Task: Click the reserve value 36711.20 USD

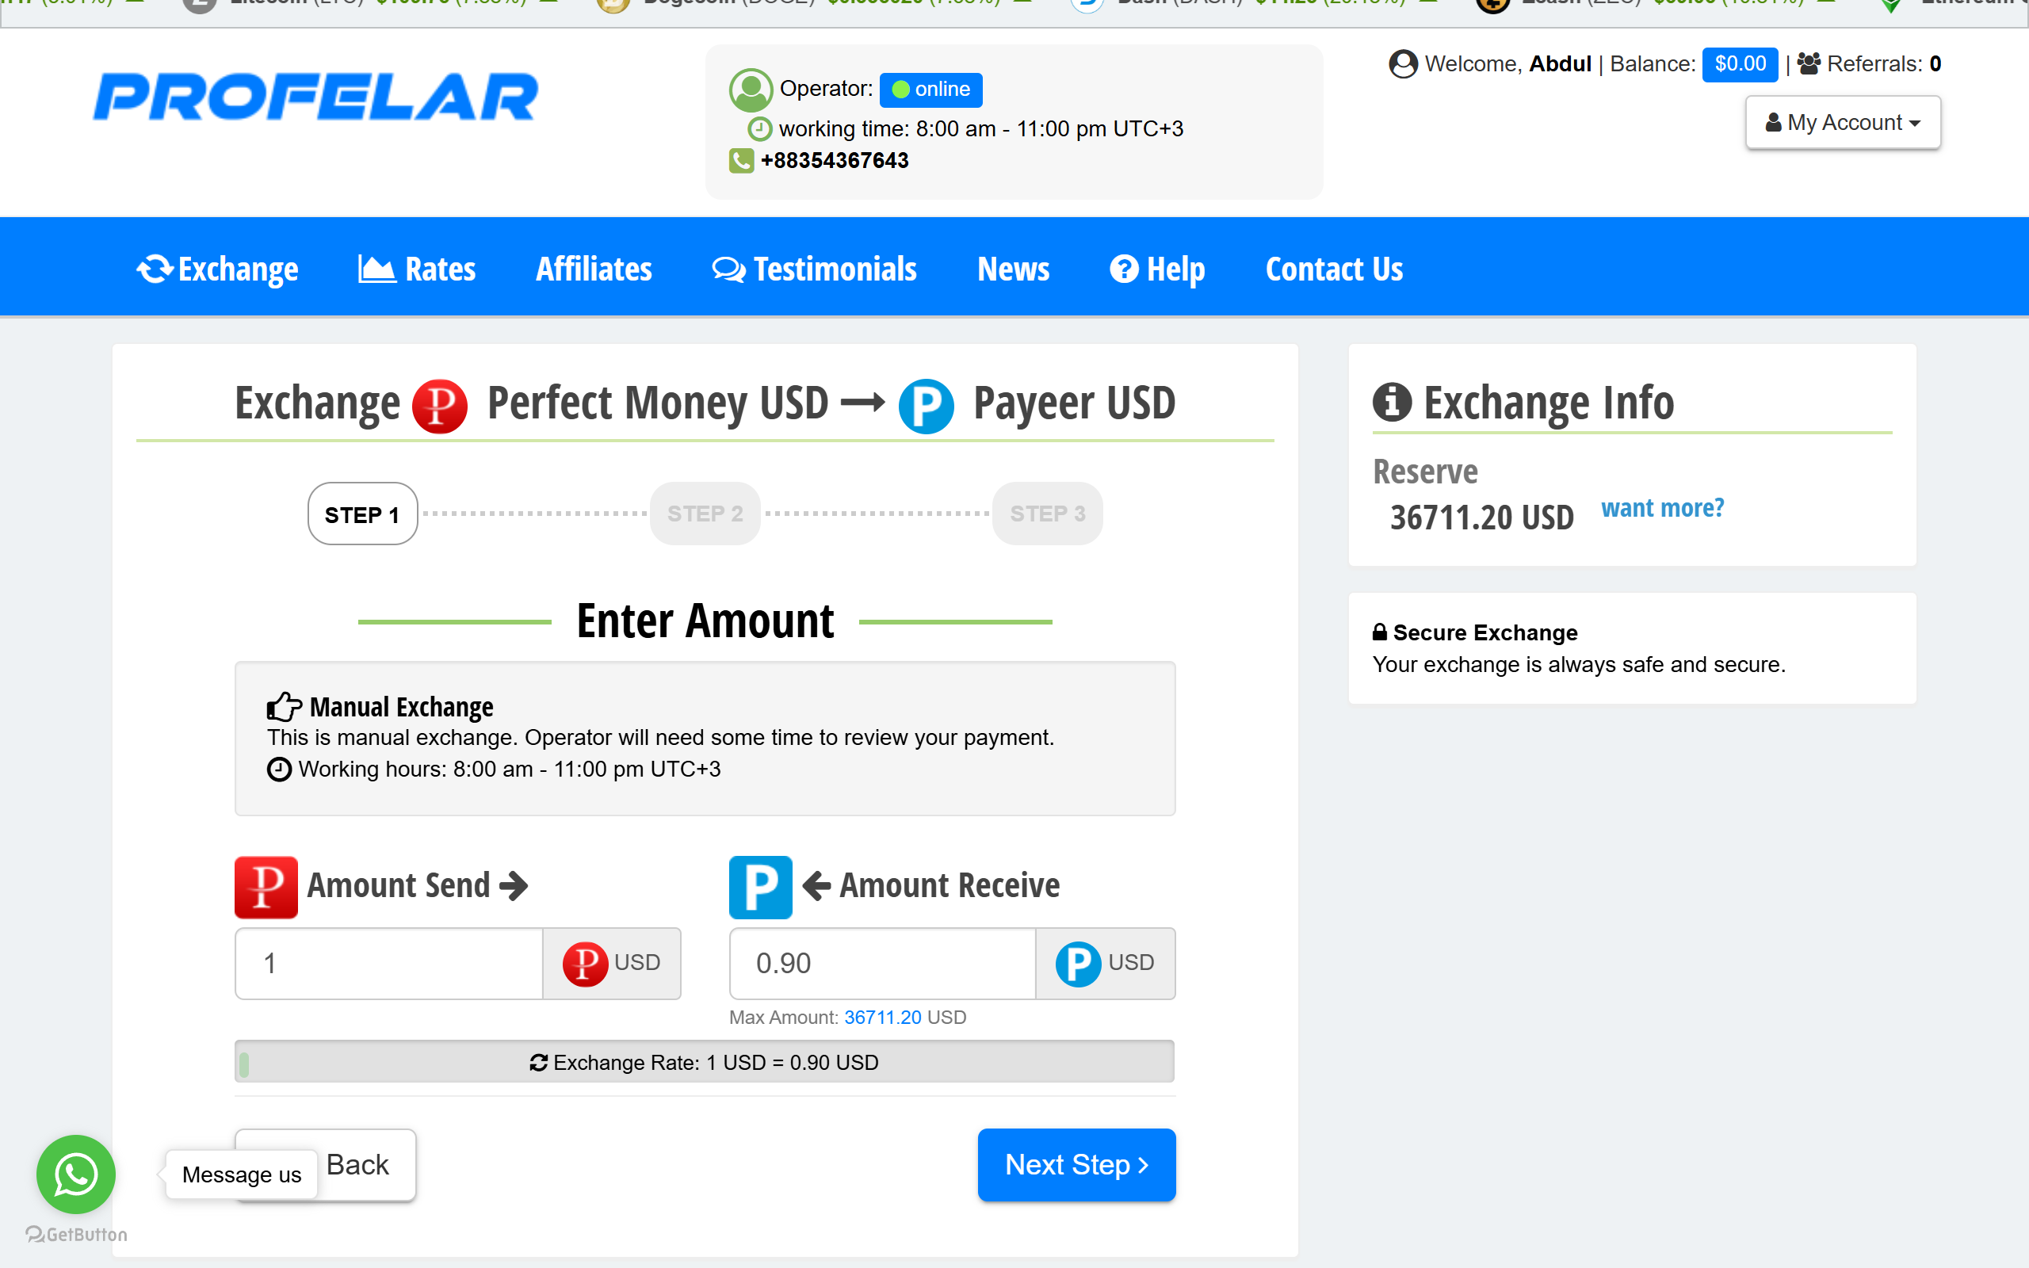Action: point(1481,518)
